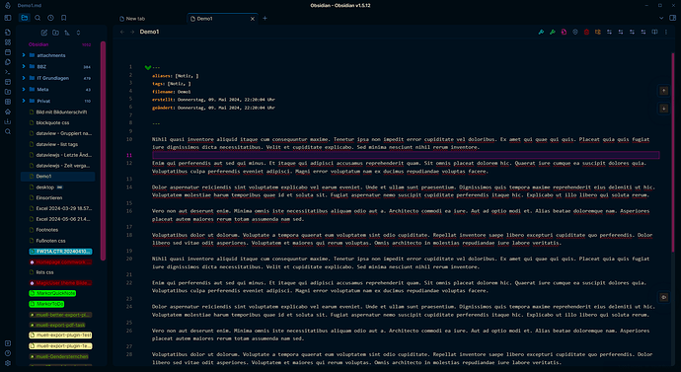Jump to bottom with arrow button
The image size is (681, 372).
[x=663, y=109]
